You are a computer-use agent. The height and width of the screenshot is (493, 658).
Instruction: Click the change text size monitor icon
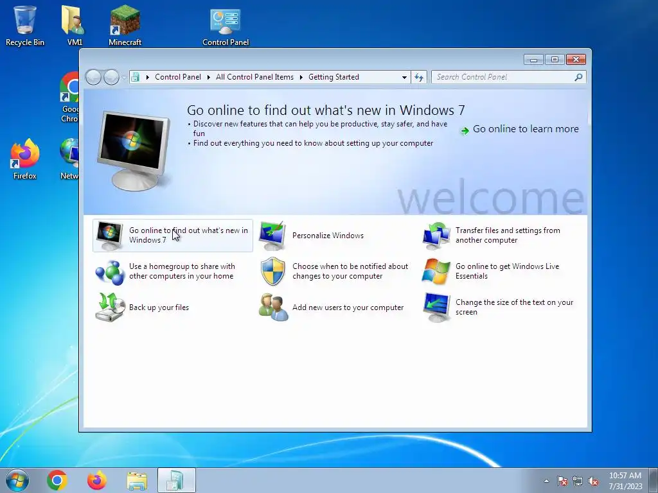coord(436,307)
